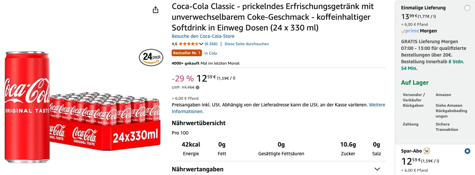Go to the 'in Cola' category link
The image size is (475, 175).
pyautogui.click(x=211, y=53)
